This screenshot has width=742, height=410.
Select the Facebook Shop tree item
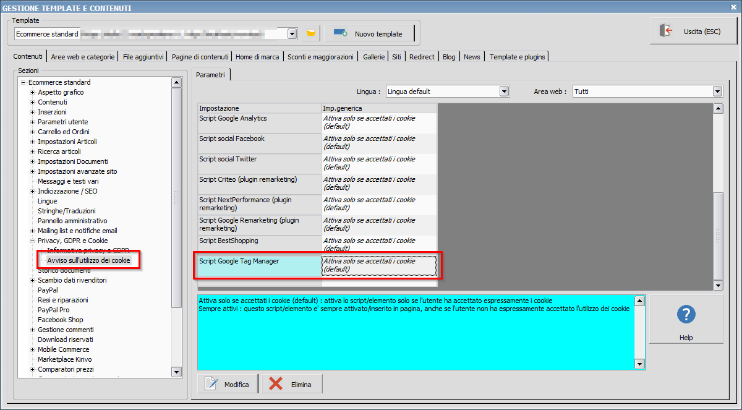pos(60,320)
